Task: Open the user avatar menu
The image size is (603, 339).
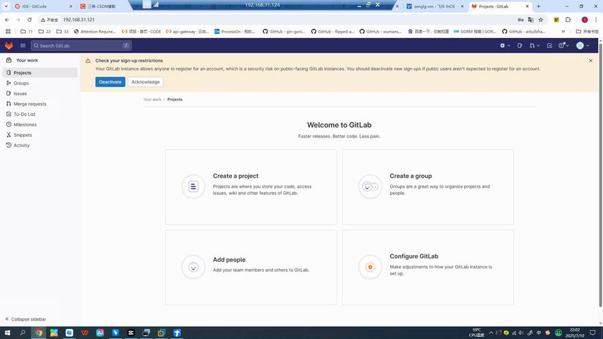Action: click(x=582, y=45)
